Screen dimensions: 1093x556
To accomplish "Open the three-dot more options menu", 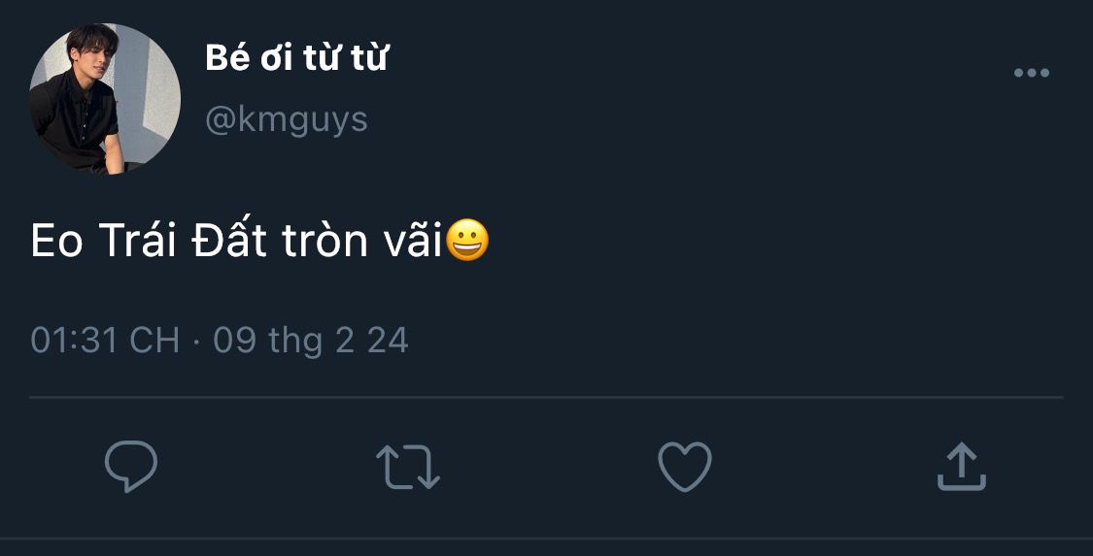I will click(x=1031, y=73).
